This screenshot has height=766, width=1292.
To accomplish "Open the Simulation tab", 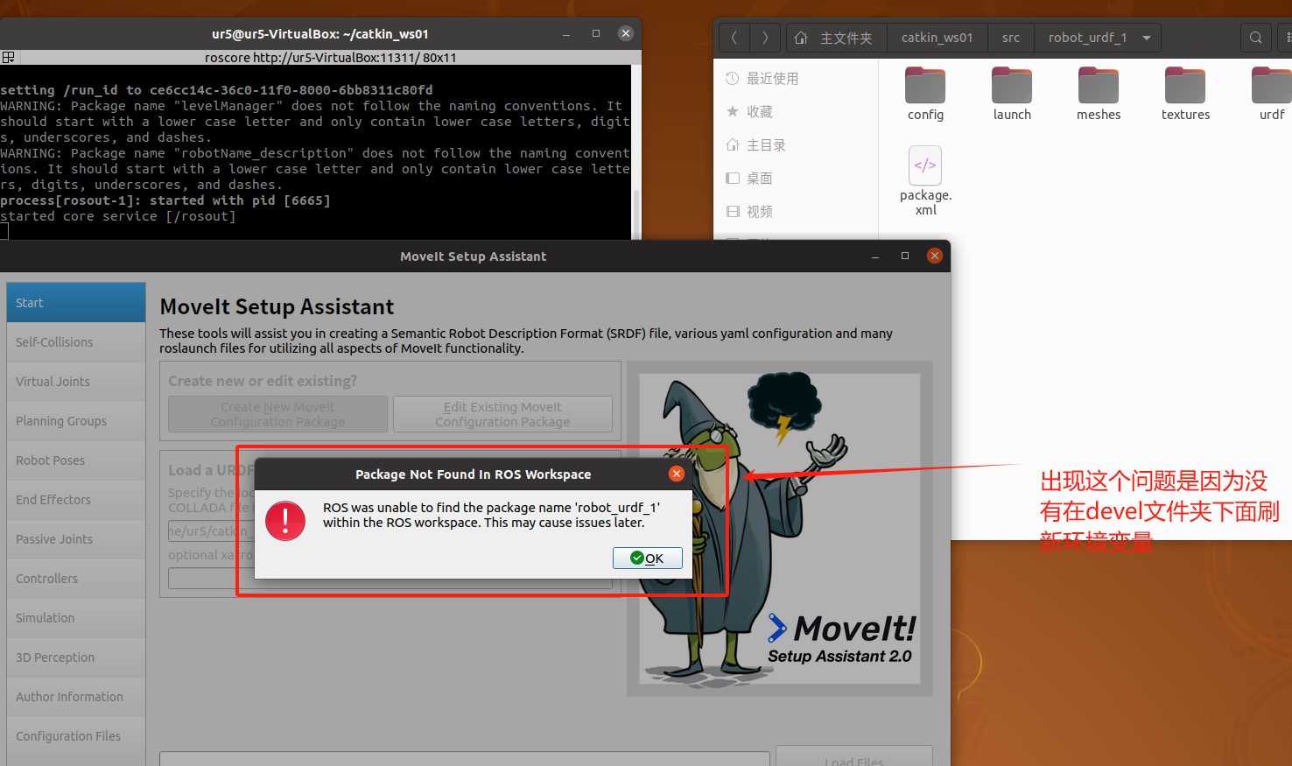I will 76,618.
